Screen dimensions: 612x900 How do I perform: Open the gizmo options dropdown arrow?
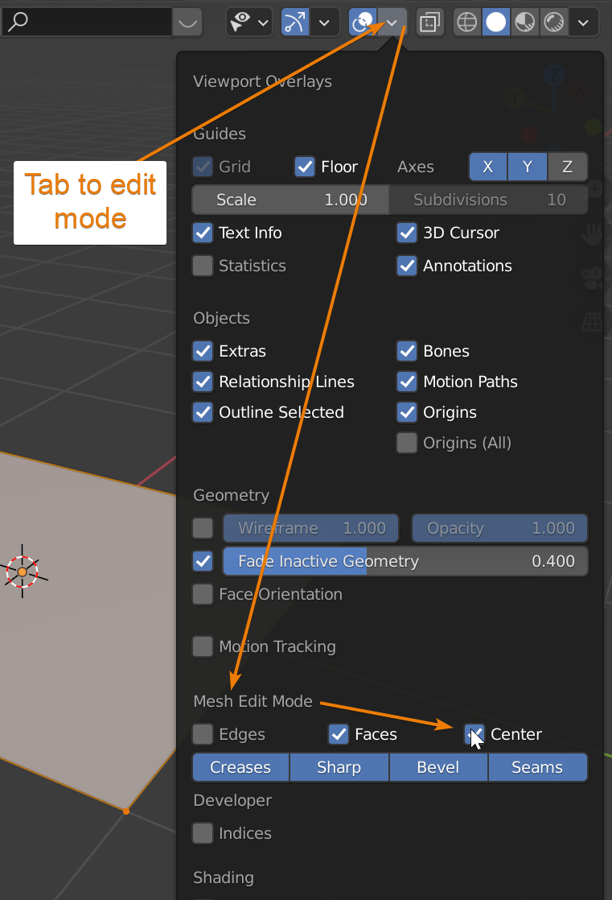(324, 23)
